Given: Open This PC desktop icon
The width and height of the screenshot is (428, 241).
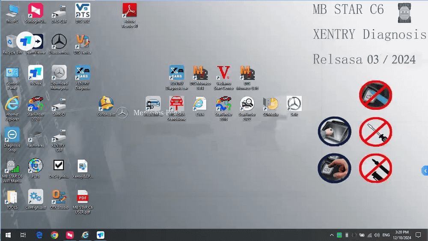Looking at the screenshot, I should 12,14.
